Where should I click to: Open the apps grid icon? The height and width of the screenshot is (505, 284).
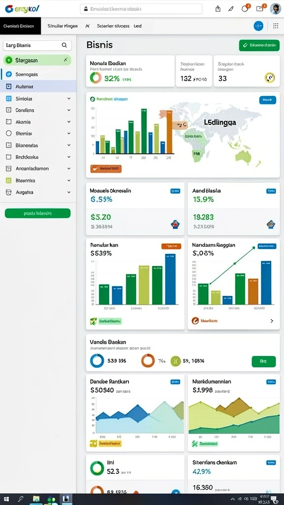tap(276, 26)
